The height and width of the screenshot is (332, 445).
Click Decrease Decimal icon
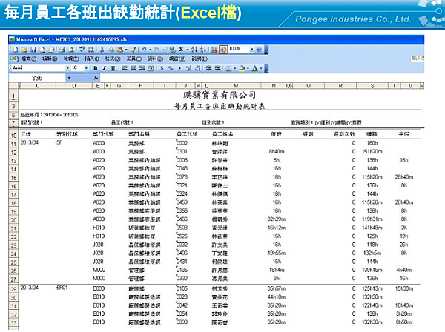(x=197, y=68)
